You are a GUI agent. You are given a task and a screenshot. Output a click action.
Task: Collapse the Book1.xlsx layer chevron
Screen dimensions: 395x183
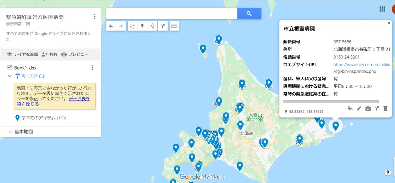(10, 76)
